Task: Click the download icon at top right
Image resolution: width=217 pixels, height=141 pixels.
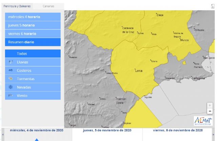Action: [212, 6]
